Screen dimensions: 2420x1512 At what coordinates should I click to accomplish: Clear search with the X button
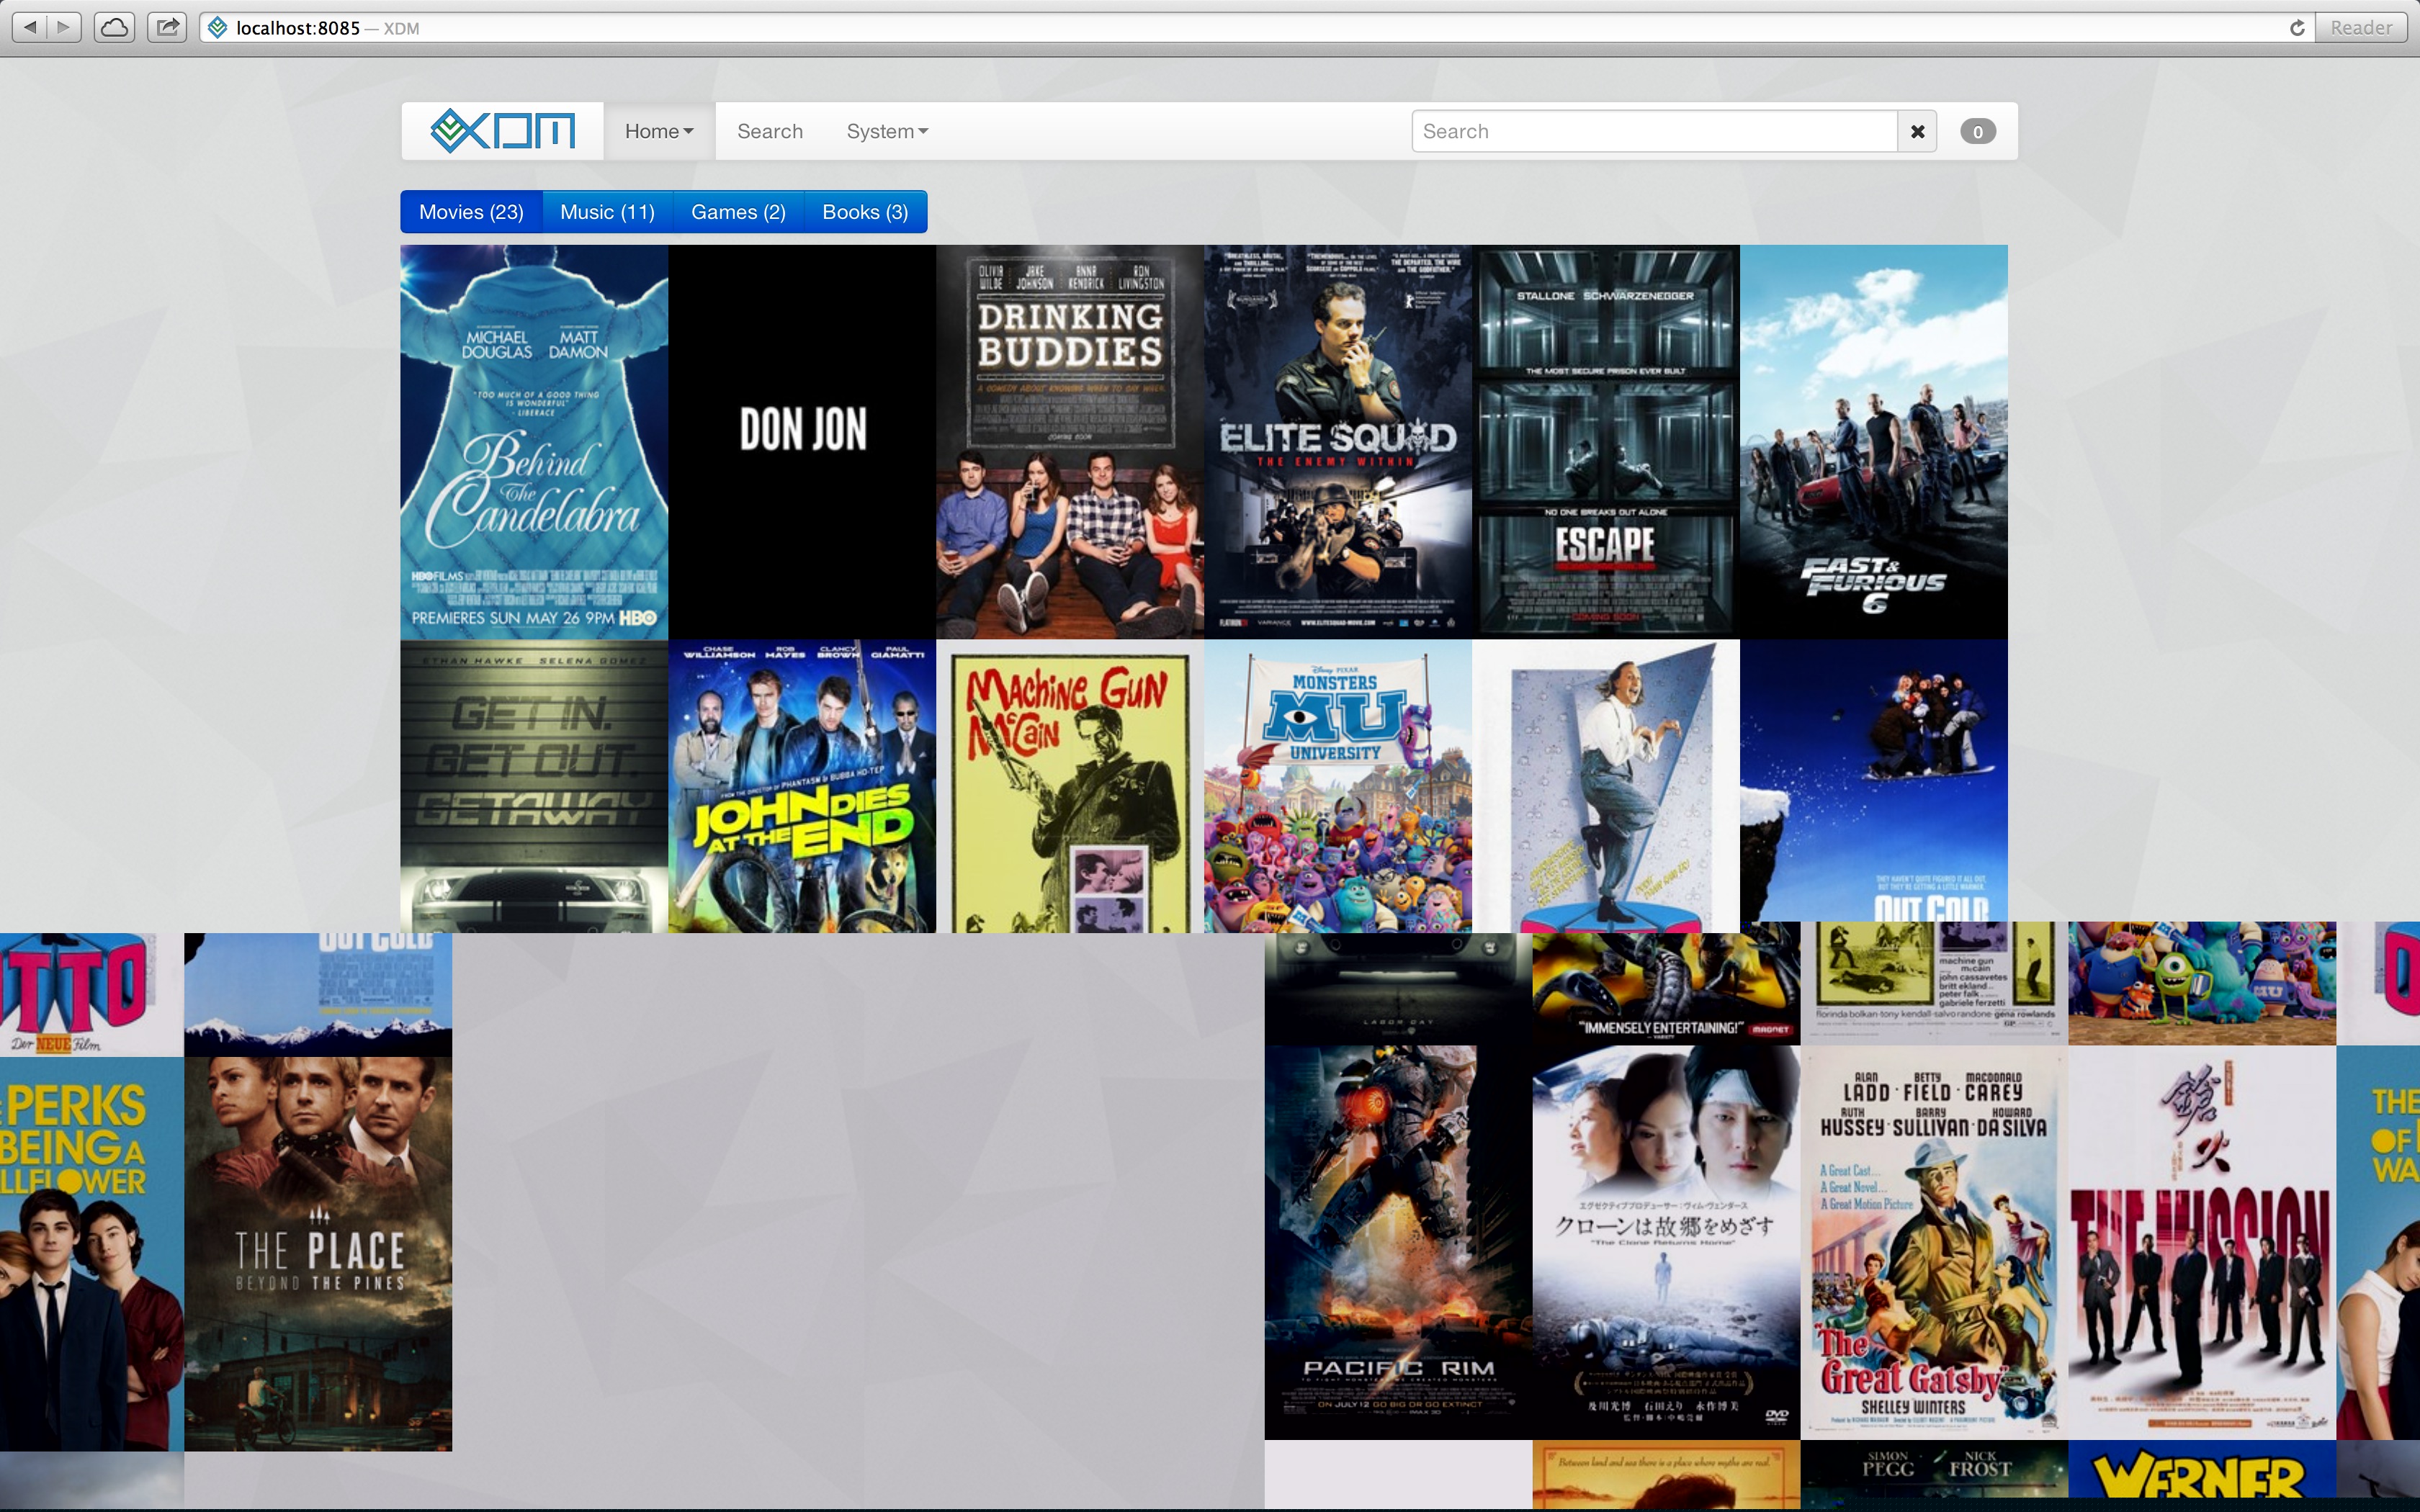1917,131
